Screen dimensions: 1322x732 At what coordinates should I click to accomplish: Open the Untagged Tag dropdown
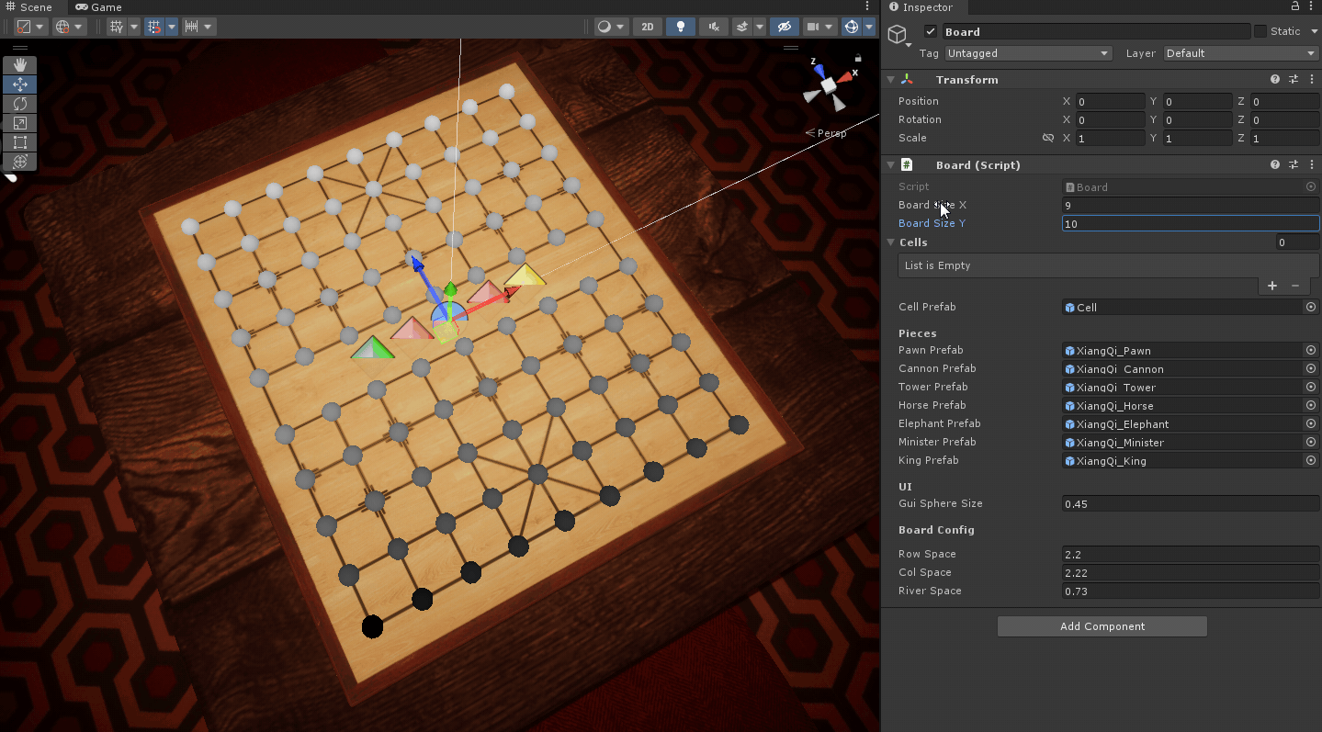point(1027,53)
